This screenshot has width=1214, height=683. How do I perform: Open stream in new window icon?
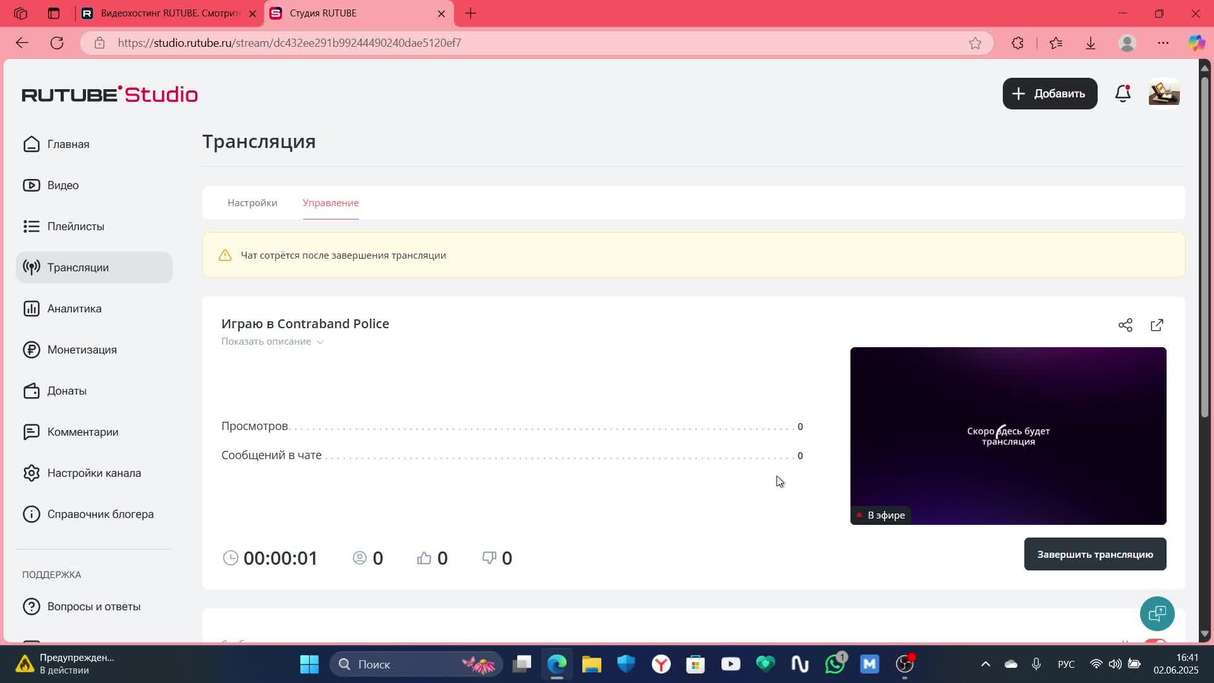click(1156, 325)
